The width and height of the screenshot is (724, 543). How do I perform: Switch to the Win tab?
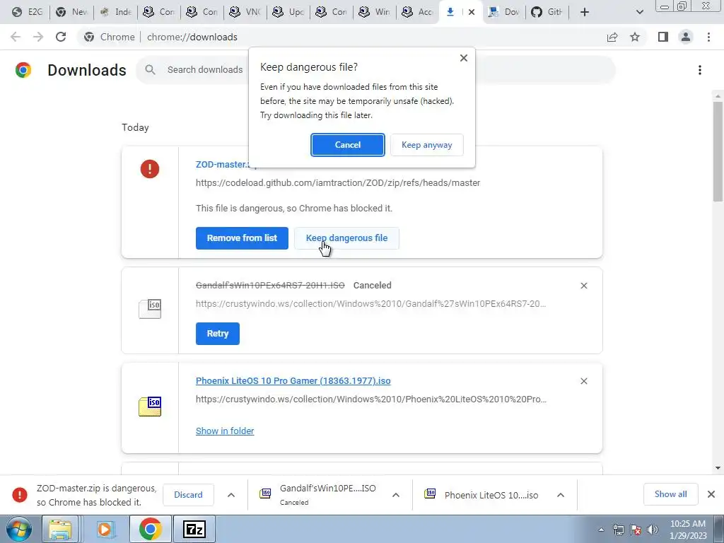click(x=375, y=12)
